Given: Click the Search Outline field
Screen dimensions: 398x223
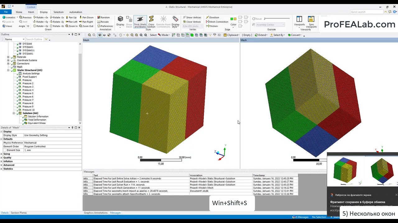Looking at the screenshot, I should click(35, 39).
